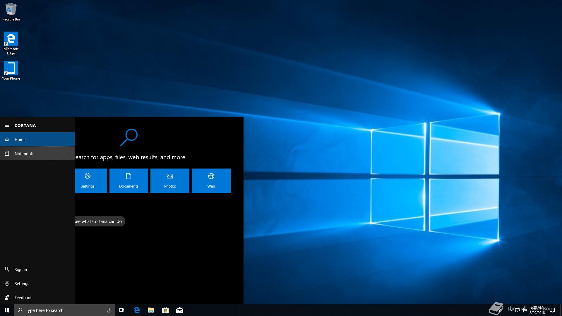The image size is (562, 316).
Task: Click Show desktop sliver at taskbar end
Action: pyautogui.click(x=561, y=310)
